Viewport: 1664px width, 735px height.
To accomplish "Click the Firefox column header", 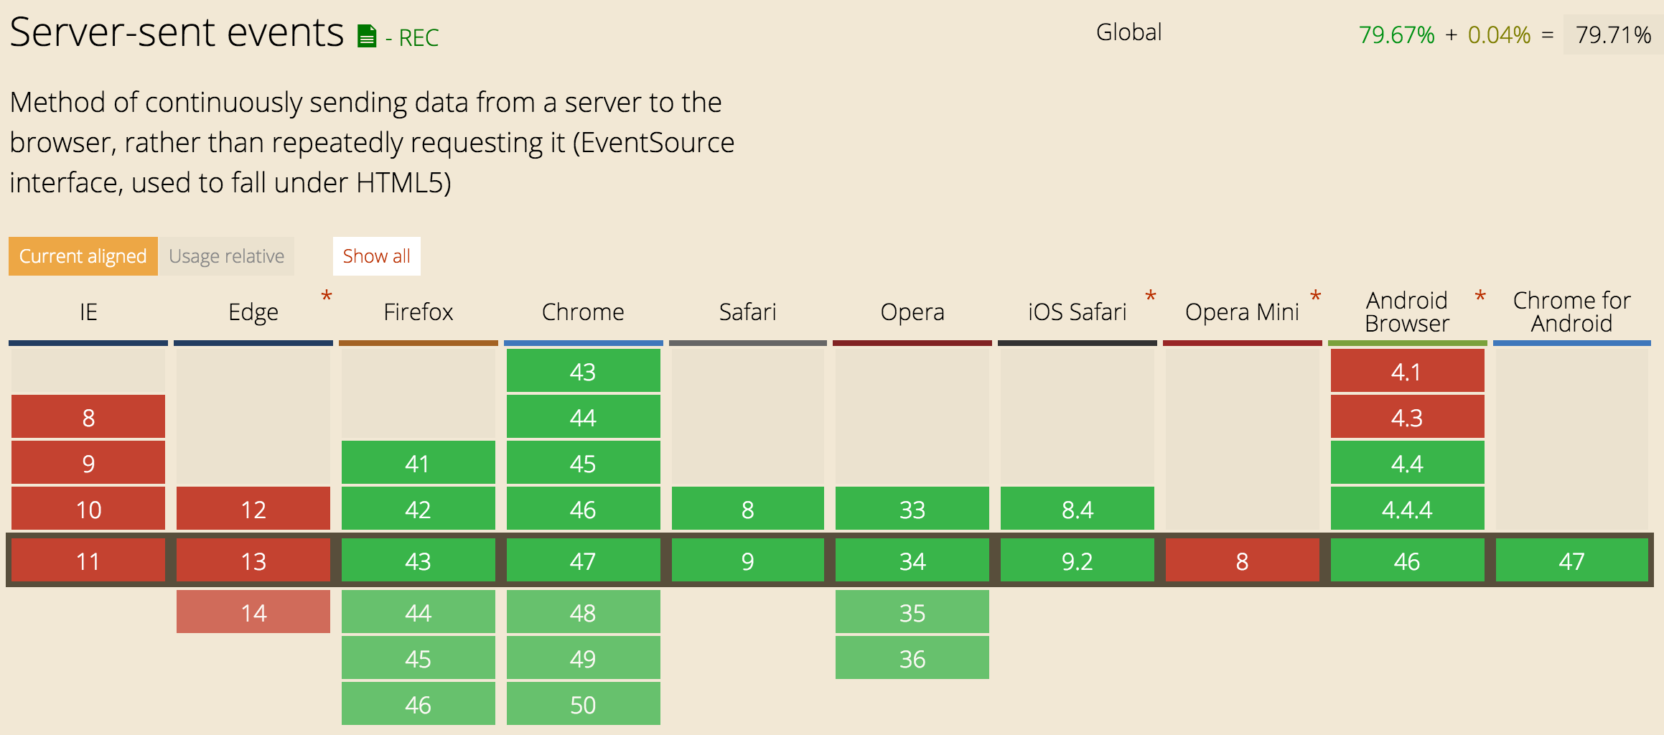I will [x=419, y=312].
